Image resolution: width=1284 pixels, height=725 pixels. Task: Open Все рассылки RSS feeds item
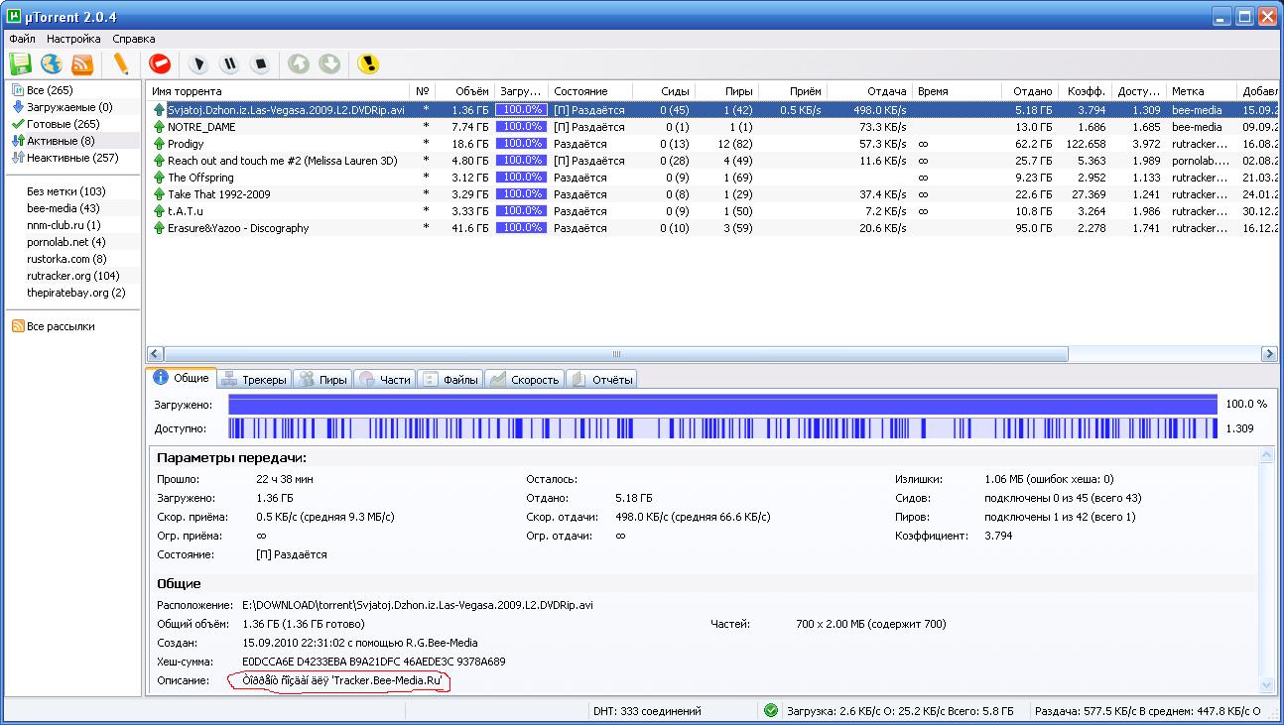[54, 326]
